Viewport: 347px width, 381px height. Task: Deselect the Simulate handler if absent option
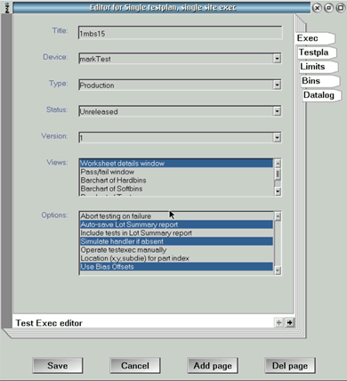tap(176, 241)
